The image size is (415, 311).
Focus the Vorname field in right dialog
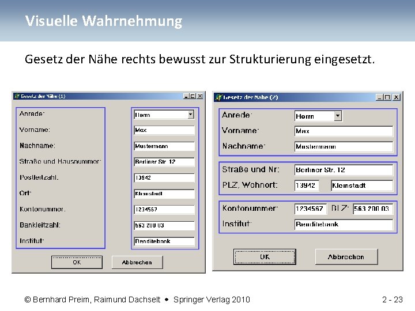tap(344, 131)
